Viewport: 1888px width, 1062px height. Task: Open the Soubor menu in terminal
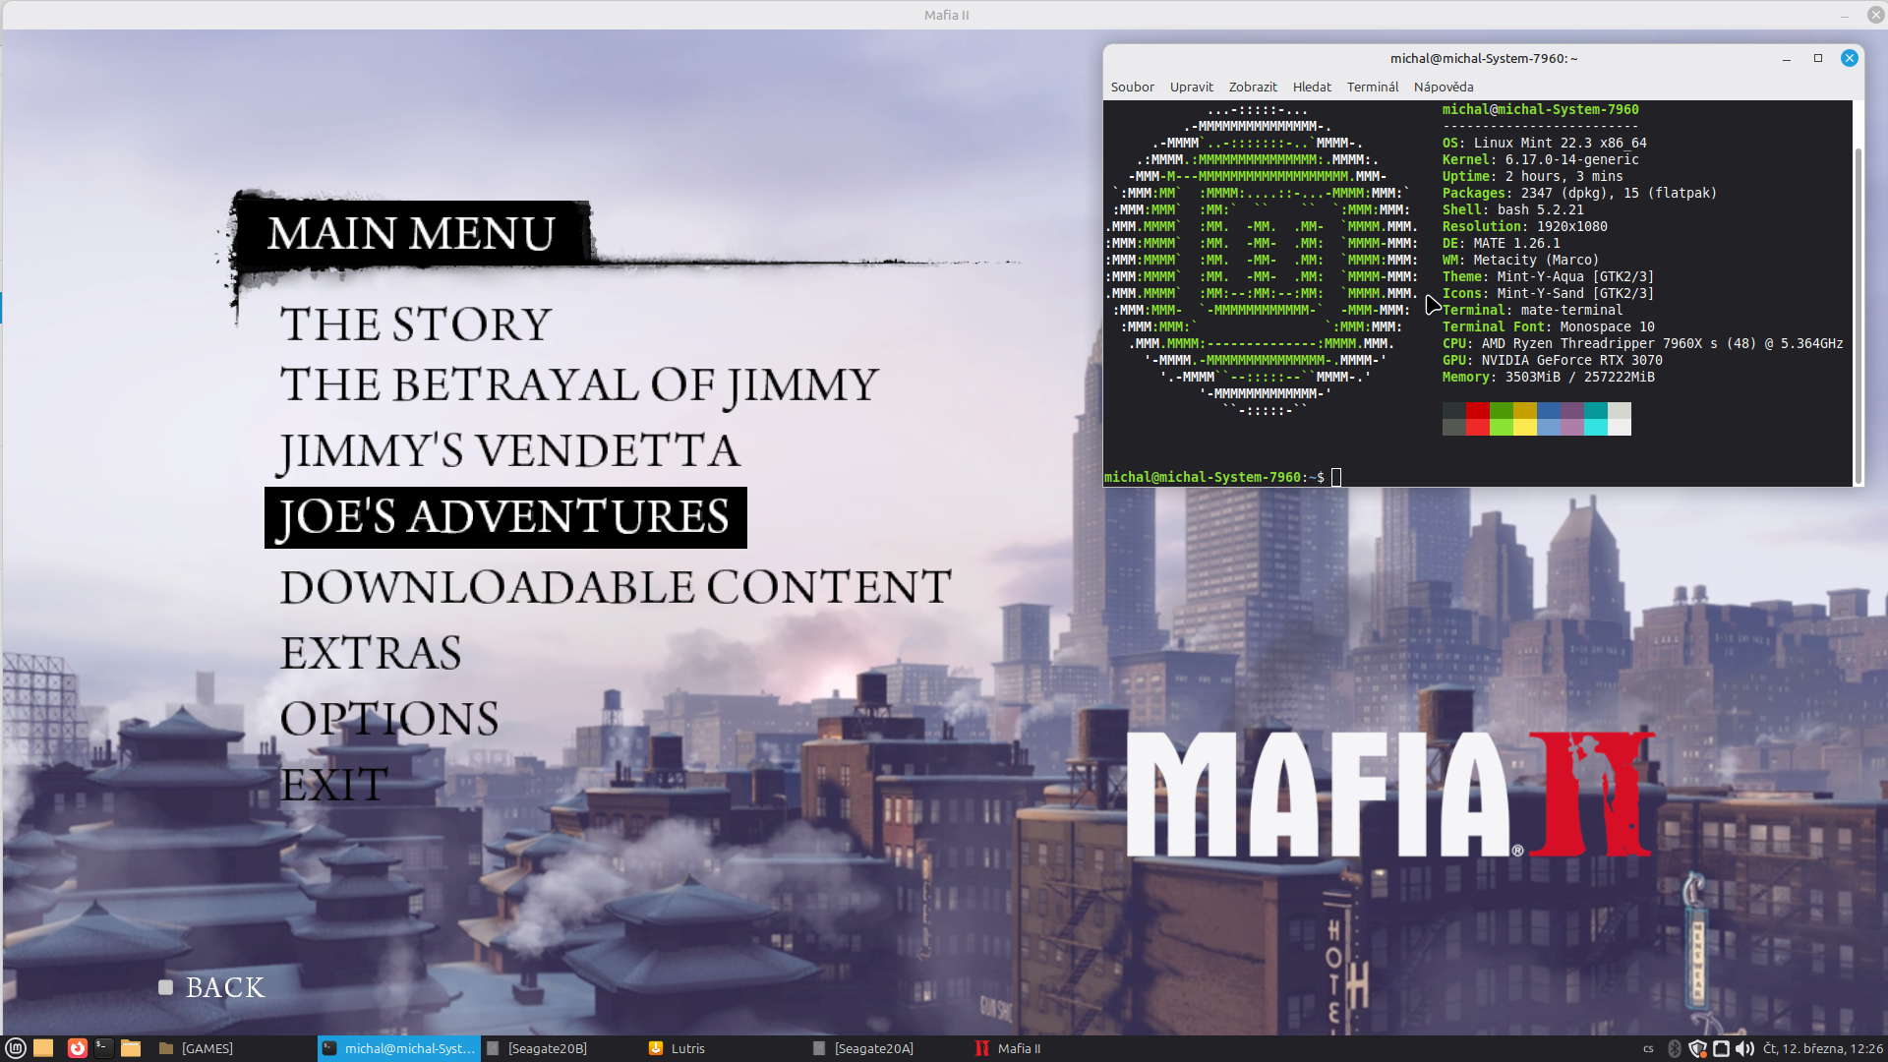1132,87
